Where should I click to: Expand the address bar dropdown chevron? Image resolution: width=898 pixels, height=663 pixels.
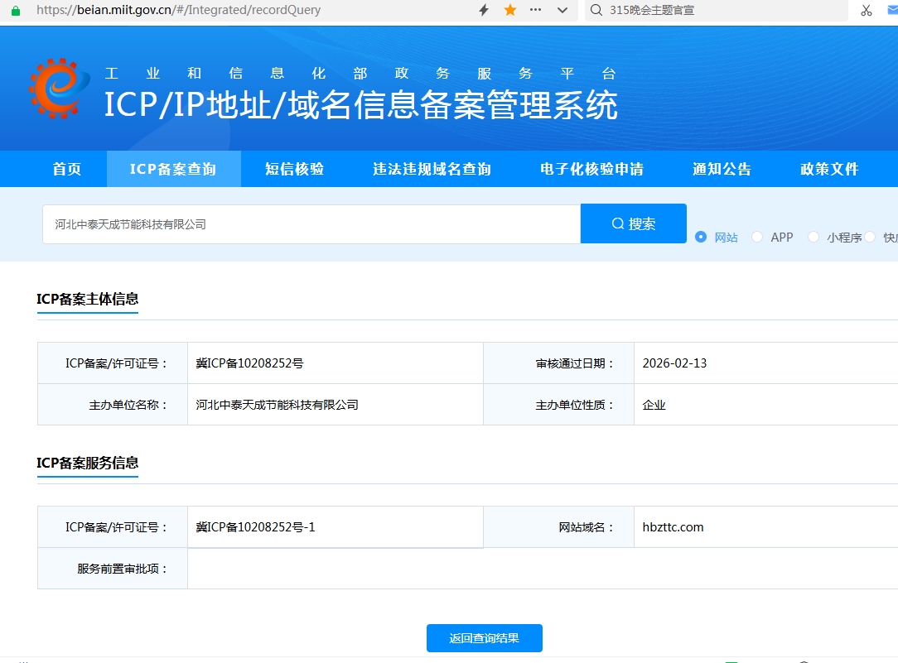click(562, 10)
